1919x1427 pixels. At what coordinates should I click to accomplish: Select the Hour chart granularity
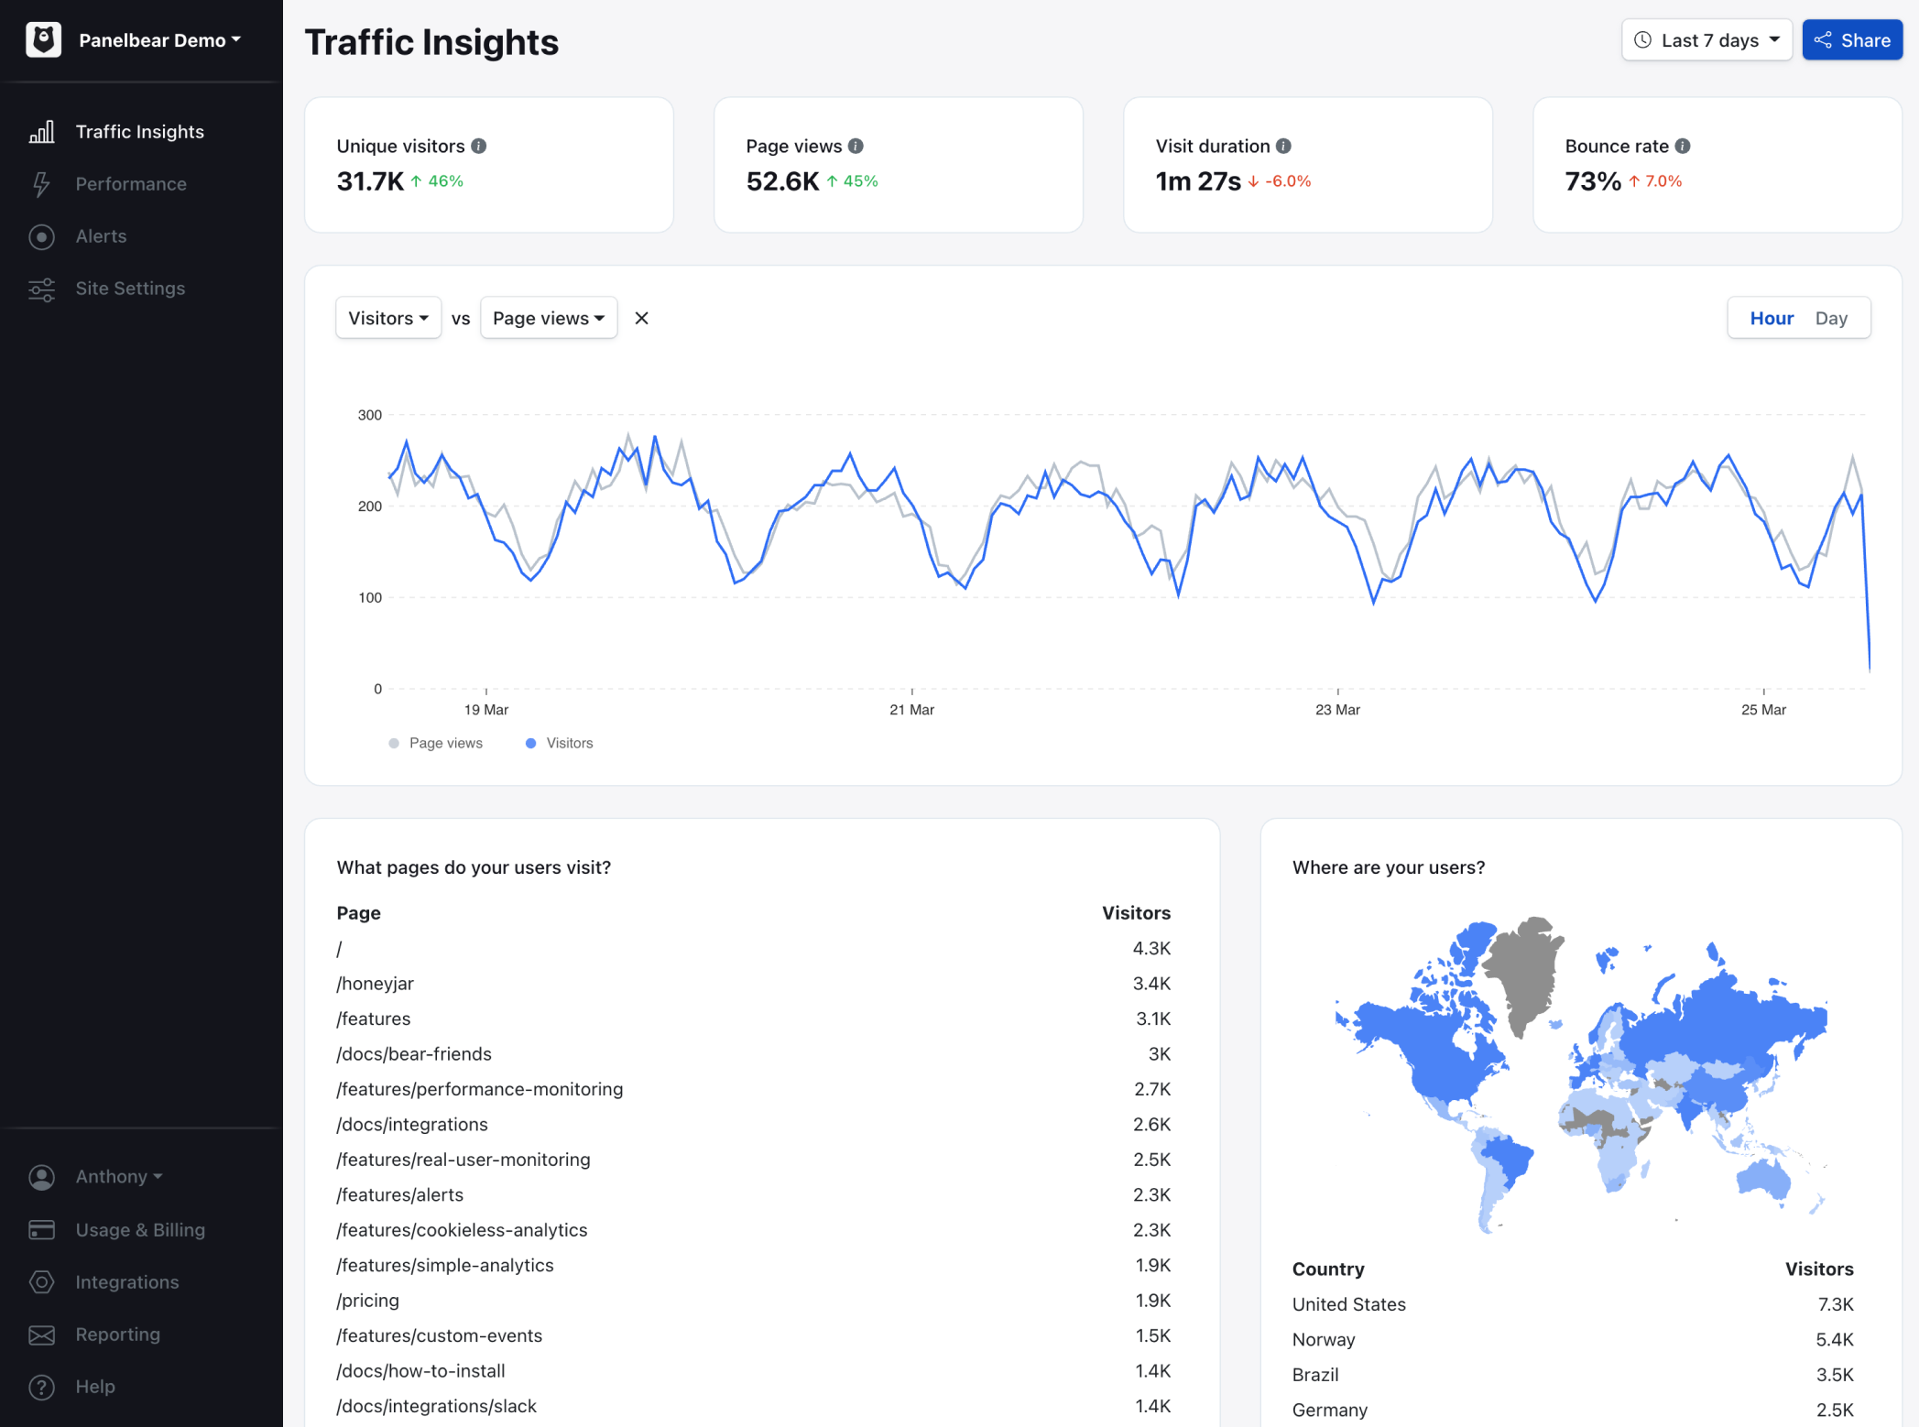pyautogui.click(x=1772, y=319)
